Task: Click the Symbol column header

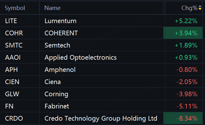Action: [x=15, y=8]
